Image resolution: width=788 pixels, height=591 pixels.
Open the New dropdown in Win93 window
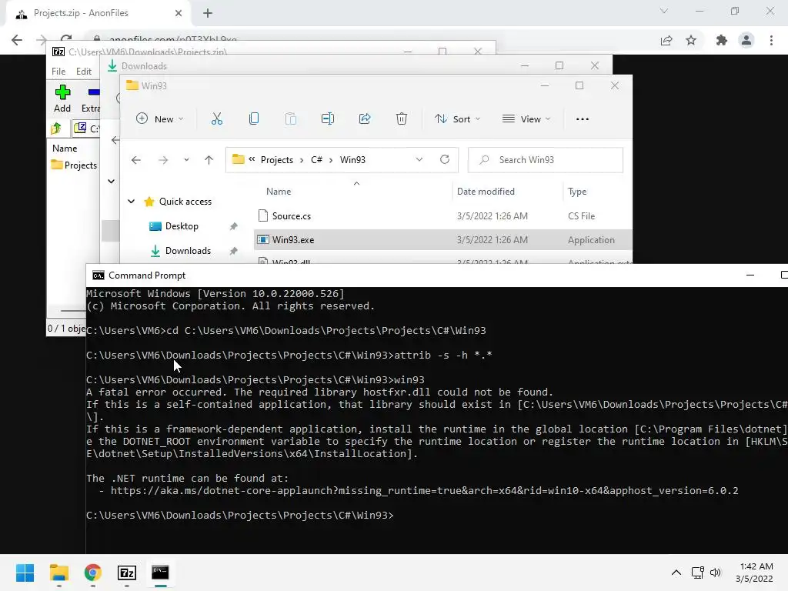(x=160, y=119)
